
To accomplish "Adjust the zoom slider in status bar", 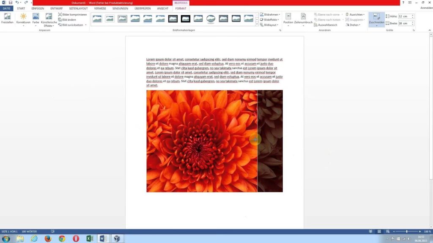I will (407, 232).
